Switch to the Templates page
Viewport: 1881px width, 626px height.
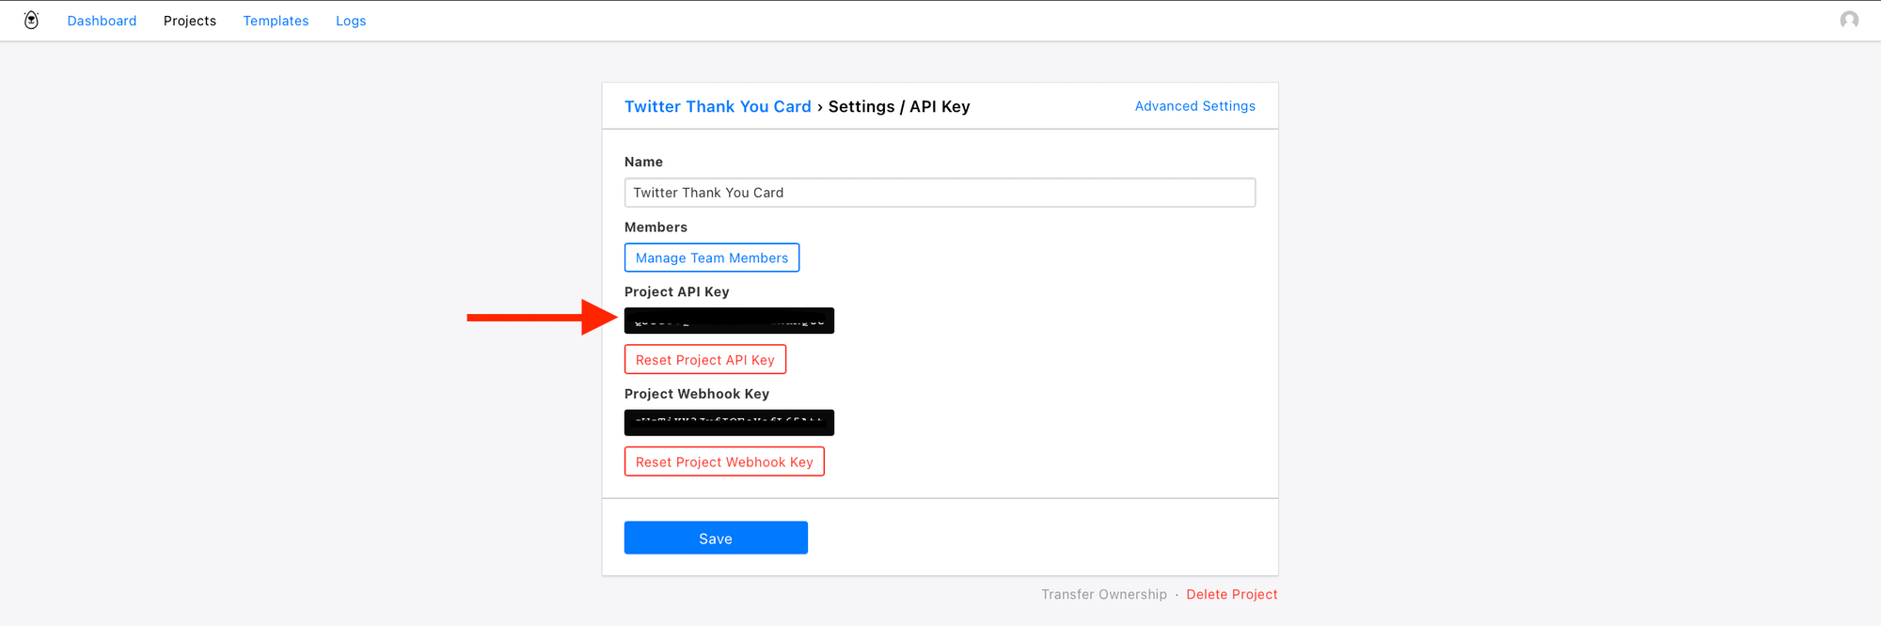click(276, 21)
